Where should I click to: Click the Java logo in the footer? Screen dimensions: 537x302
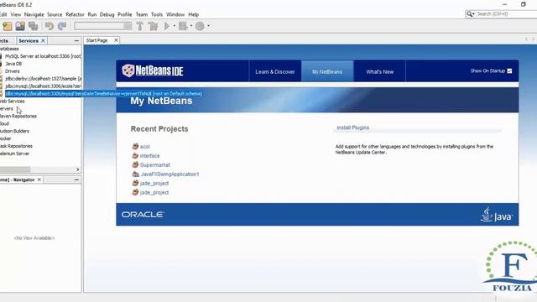(x=496, y=215)
